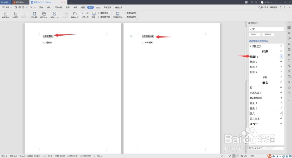
Task: Jump to 下一节 next section
Action: [84, 17]
